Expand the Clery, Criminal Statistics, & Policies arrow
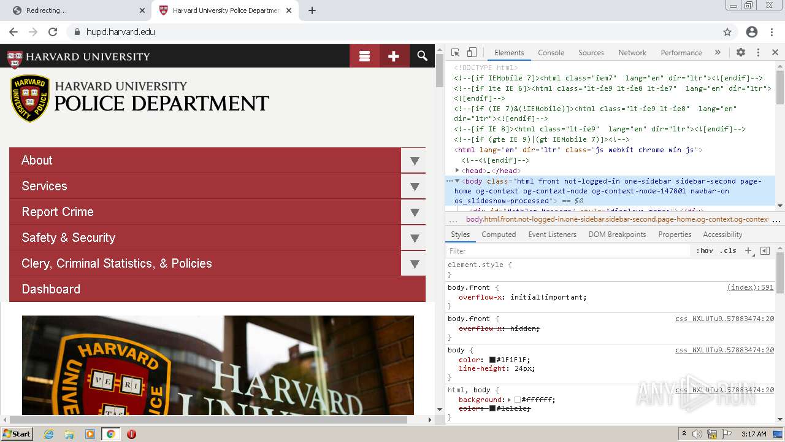Viewport: 785px width, 442px height. [x=414, y=263]
